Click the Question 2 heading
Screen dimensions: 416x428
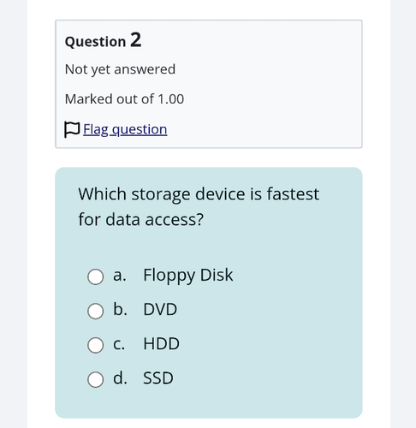point(103,40)
